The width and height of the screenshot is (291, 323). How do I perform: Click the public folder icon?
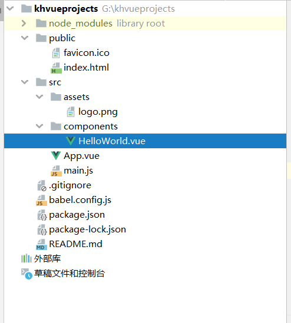(41, 38)
